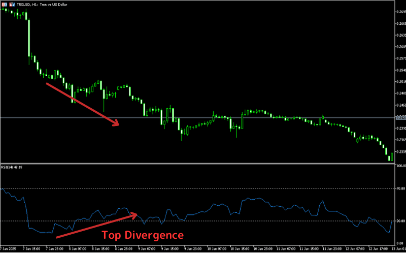Click the RSI(14) 48.18 indicator label
Image resolution: width=406 pixels, height=254 pixels.
[12, 168]
